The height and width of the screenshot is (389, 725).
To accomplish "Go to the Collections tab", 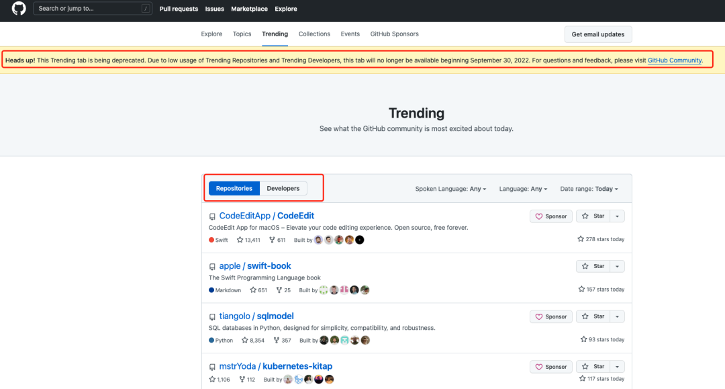I will 314,34.
